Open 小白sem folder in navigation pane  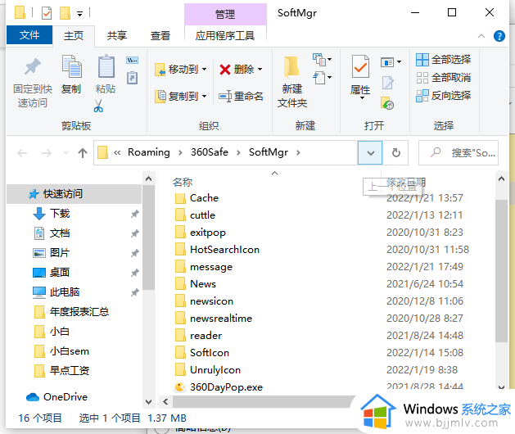61,351
